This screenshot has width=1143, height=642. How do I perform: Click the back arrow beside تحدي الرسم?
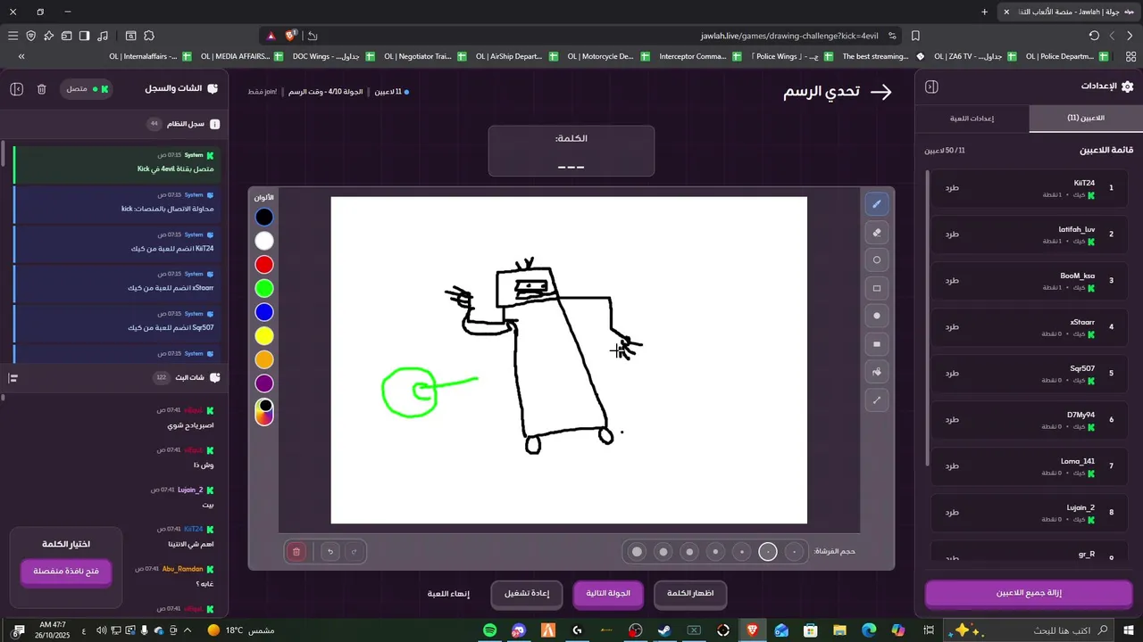pos(881,92)
